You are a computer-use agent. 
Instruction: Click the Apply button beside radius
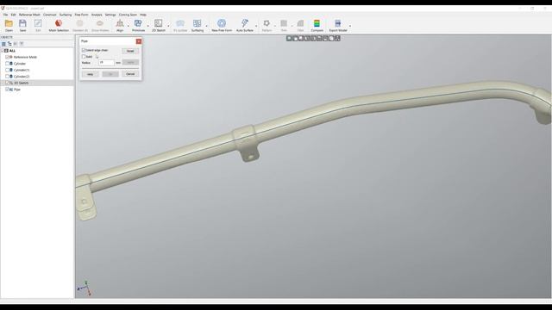[x=130, y=62]
